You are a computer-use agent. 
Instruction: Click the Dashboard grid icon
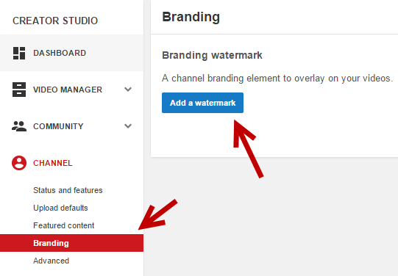tap(19, 53)
